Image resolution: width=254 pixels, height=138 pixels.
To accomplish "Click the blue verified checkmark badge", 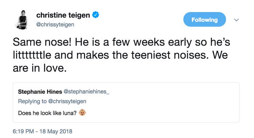I will pos(95,15).
